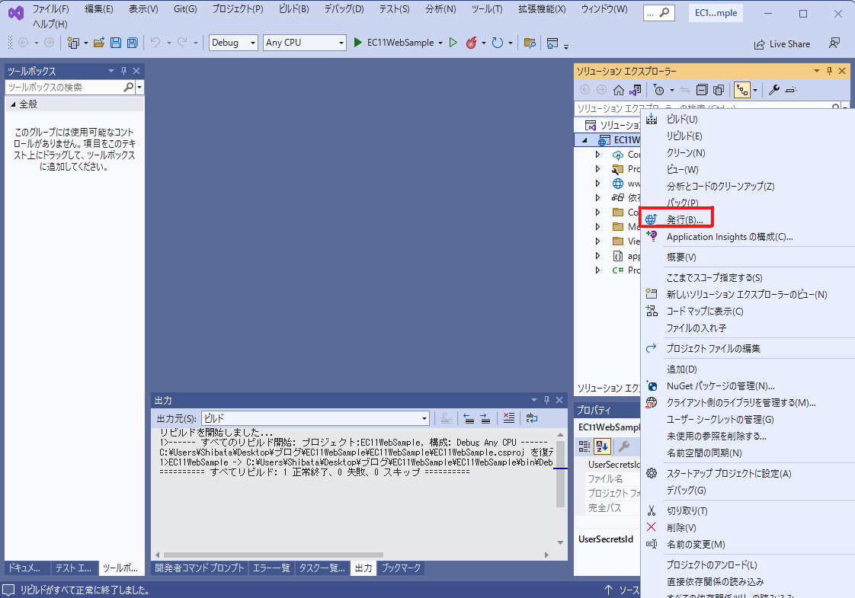
Task: Click the Switch Views icon in Solution Explorer
Action: 636,90
